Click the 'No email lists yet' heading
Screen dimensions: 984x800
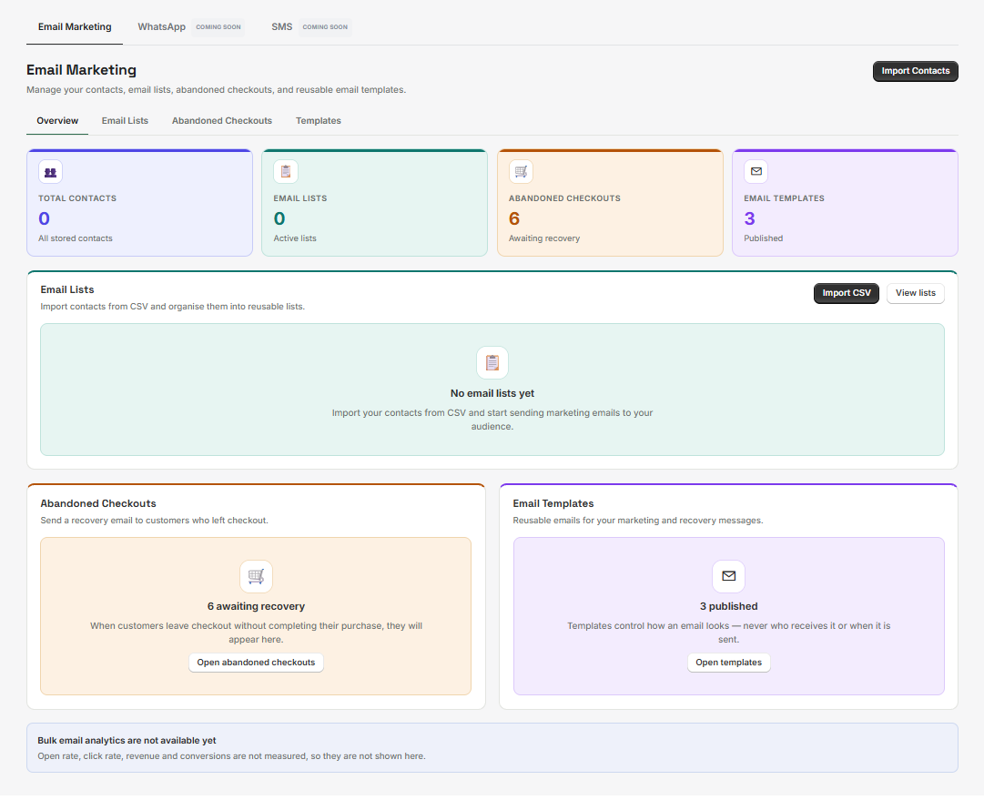pos(492,395)
